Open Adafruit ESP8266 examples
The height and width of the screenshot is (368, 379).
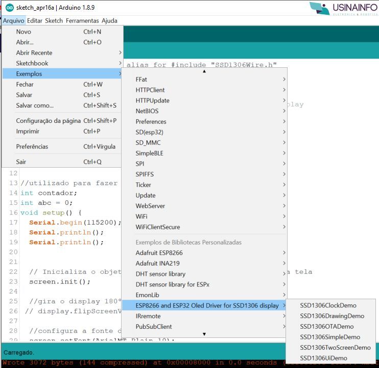coord(204,253)
